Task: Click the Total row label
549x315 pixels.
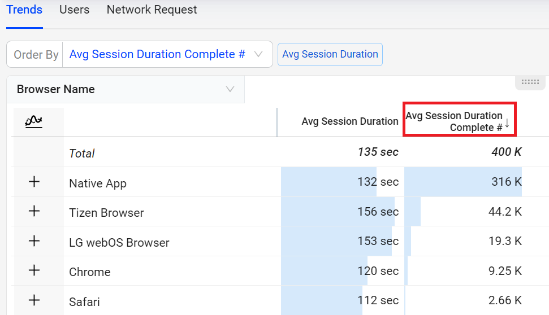Action: click(x=81, y=153)
